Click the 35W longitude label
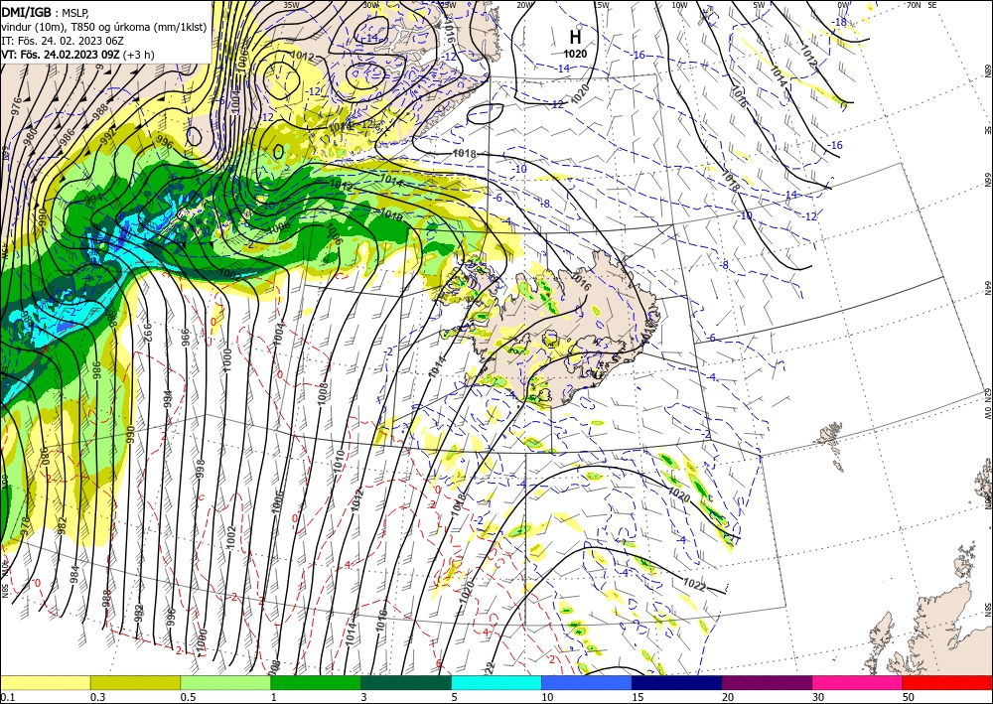The width and height of the screenshot is (993, 704). tap(291, 5)
